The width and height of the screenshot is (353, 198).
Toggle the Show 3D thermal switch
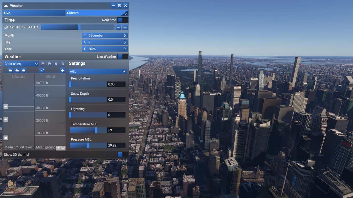[122, 155]
